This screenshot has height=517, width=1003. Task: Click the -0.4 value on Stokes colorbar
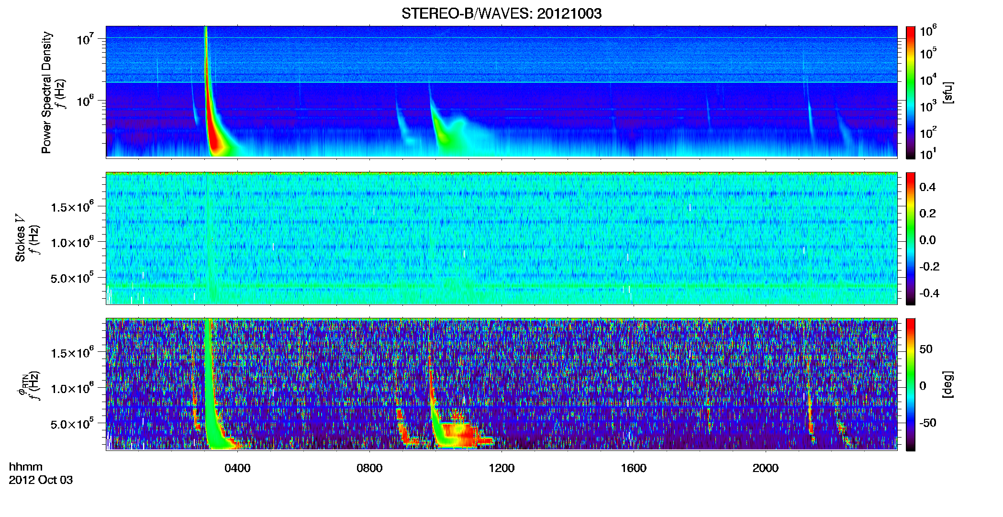tap(929, 293)
